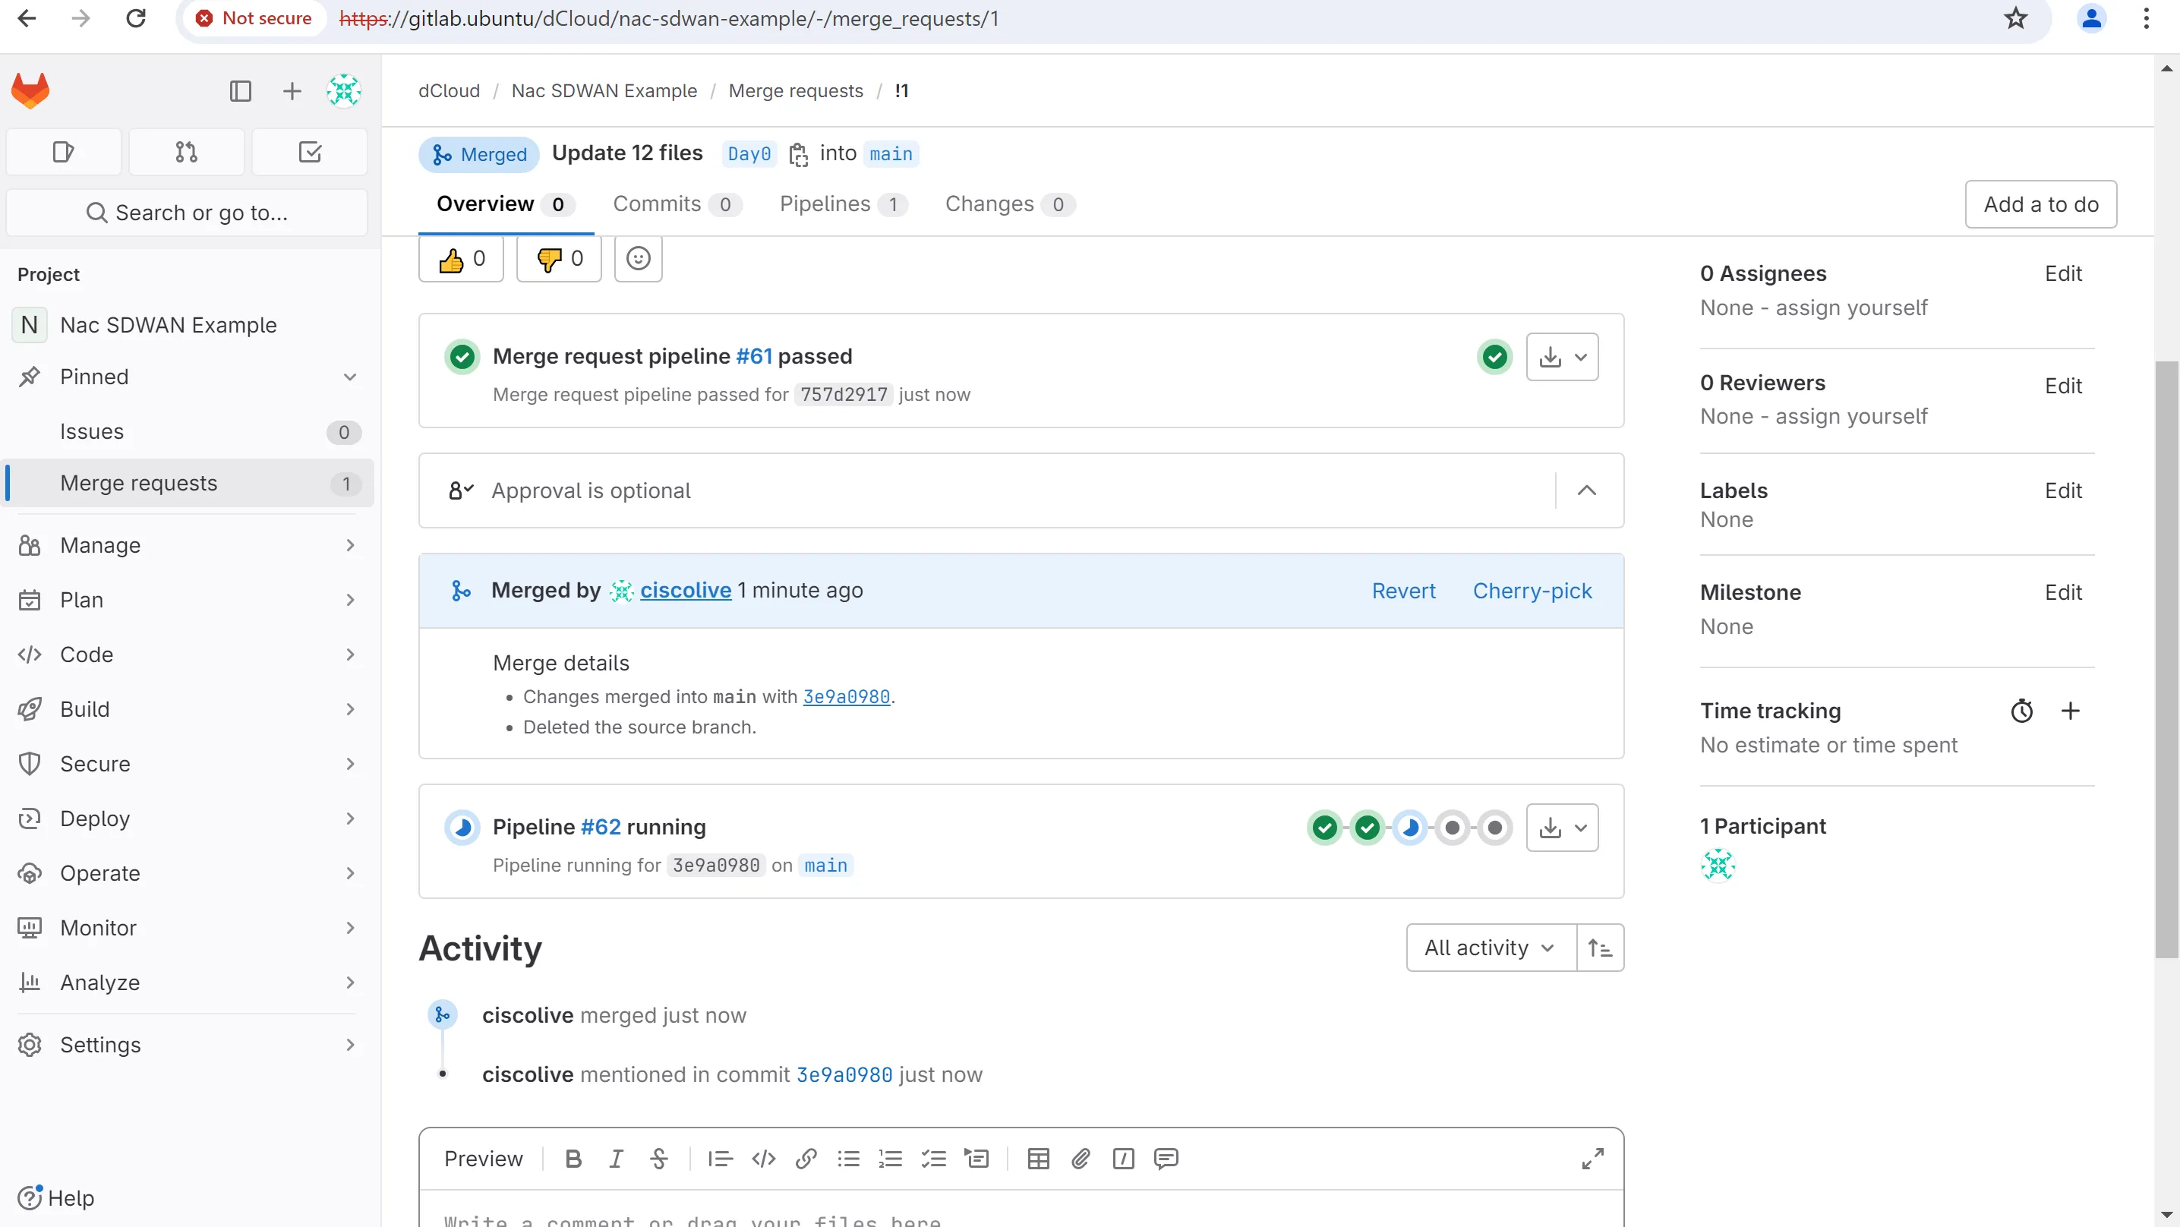2180x1227 pixels.
Task: Insert a table via editor toolbar icon
Action: pyautogui.click(x=1037, y=1159)
